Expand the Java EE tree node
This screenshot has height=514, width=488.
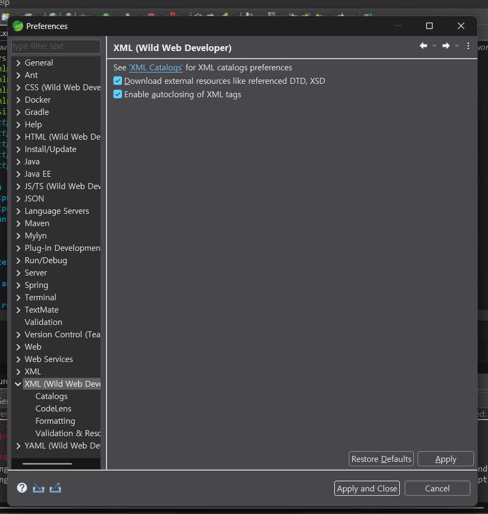[x=18, y=174]
